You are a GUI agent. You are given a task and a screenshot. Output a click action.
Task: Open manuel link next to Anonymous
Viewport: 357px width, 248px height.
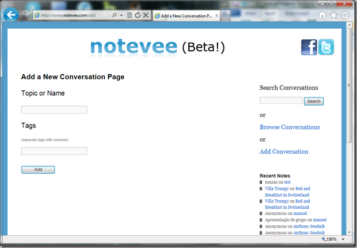[300, 214]
